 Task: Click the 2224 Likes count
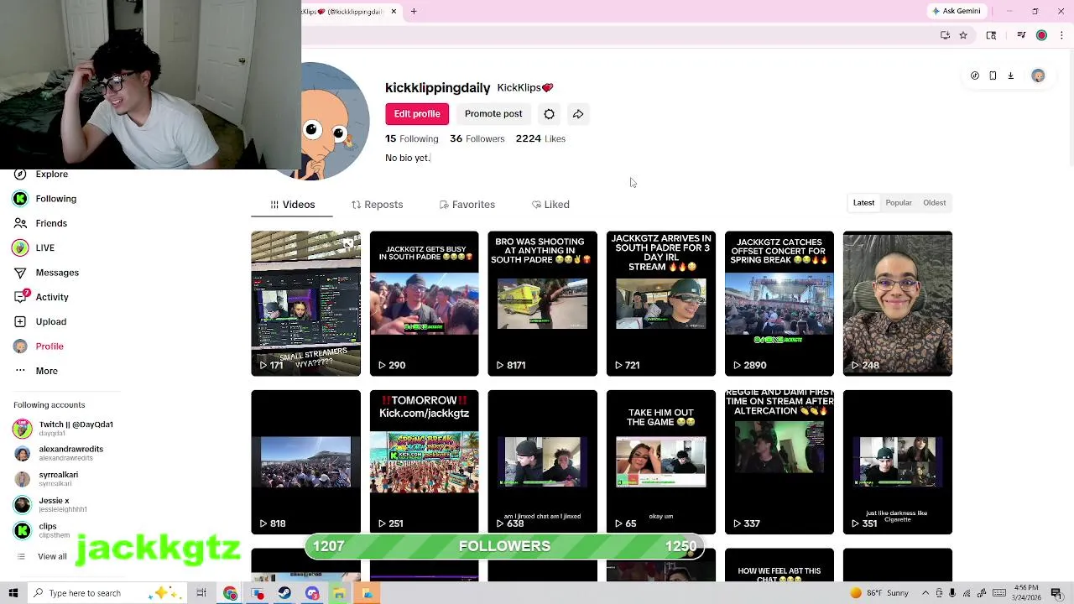(540, 139)
